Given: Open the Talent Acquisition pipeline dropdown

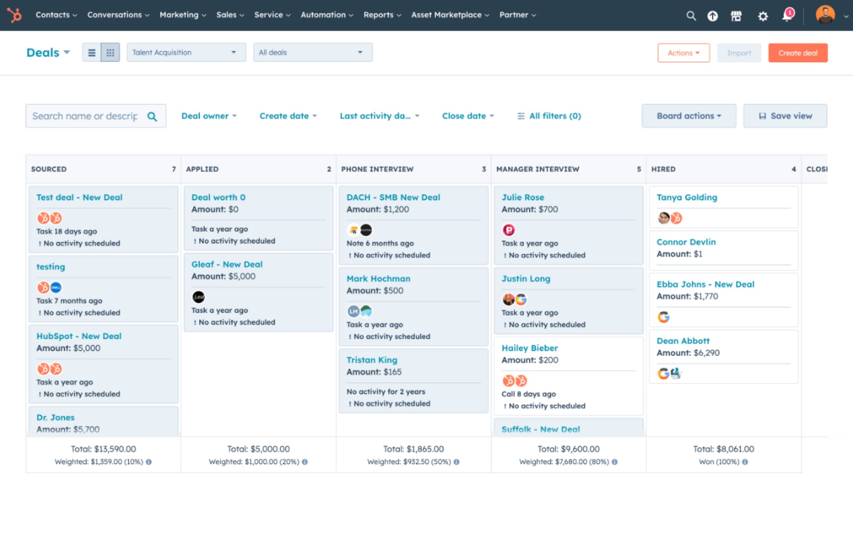Looking at the screenshot, I should pyautogui.click(x=186, y=52).
